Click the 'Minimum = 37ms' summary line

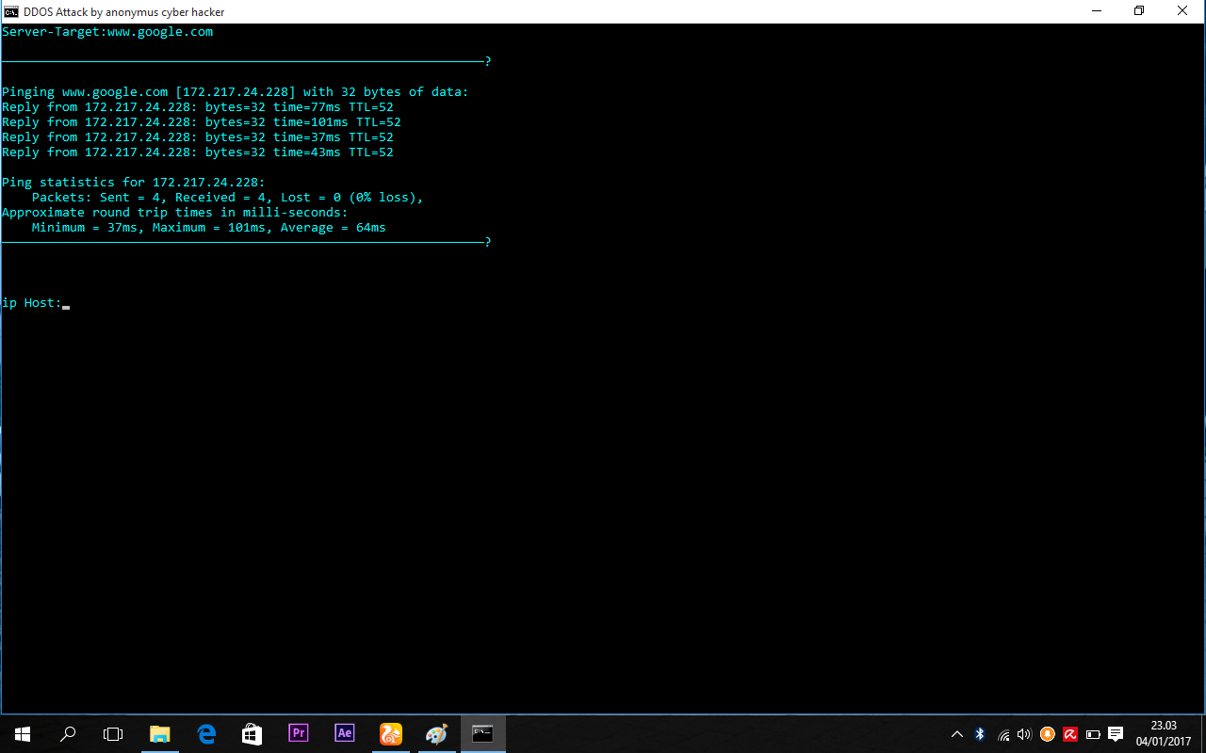pyautogui.click(x=209, y=228)
